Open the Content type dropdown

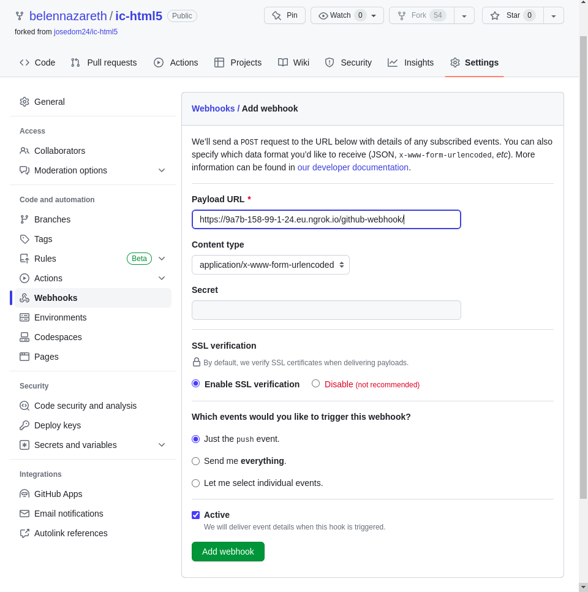[x=270, y=265]
